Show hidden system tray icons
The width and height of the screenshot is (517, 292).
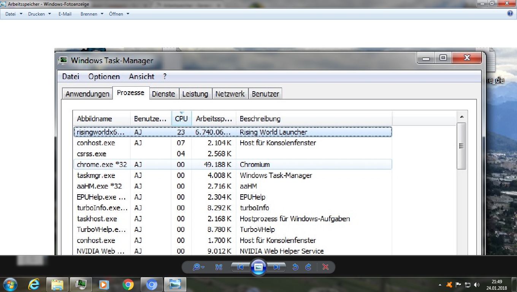click(440, 285)
